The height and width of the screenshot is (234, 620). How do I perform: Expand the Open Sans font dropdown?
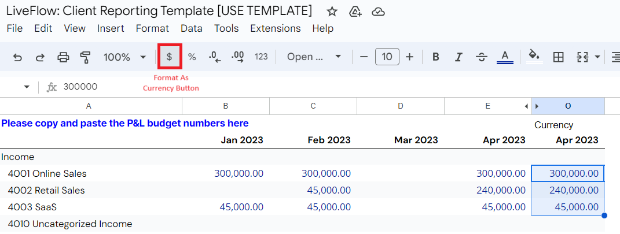[x=314, y=57]
